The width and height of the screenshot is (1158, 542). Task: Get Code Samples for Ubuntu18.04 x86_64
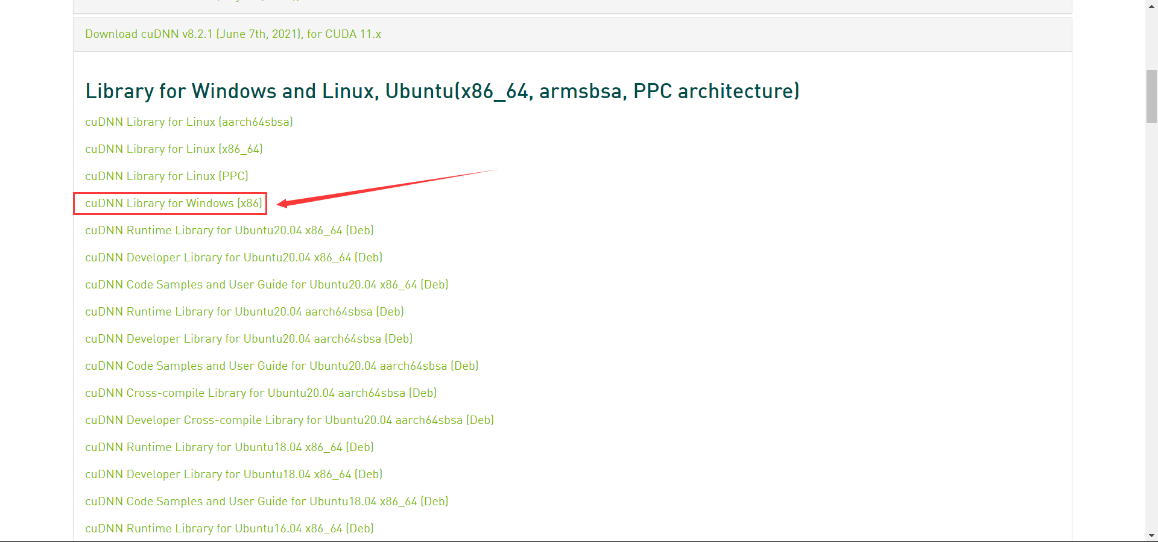point(267,502)
